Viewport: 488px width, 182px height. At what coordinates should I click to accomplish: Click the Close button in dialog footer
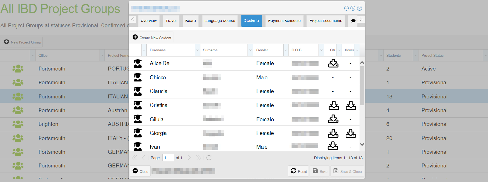pyautogui.click(x=141, y=171)
